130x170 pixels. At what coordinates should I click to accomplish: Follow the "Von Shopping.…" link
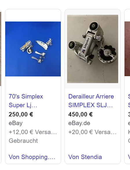coord(32,157)
